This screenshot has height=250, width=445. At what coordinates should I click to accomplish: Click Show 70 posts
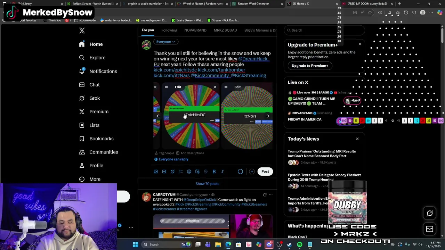pos(207,184)
